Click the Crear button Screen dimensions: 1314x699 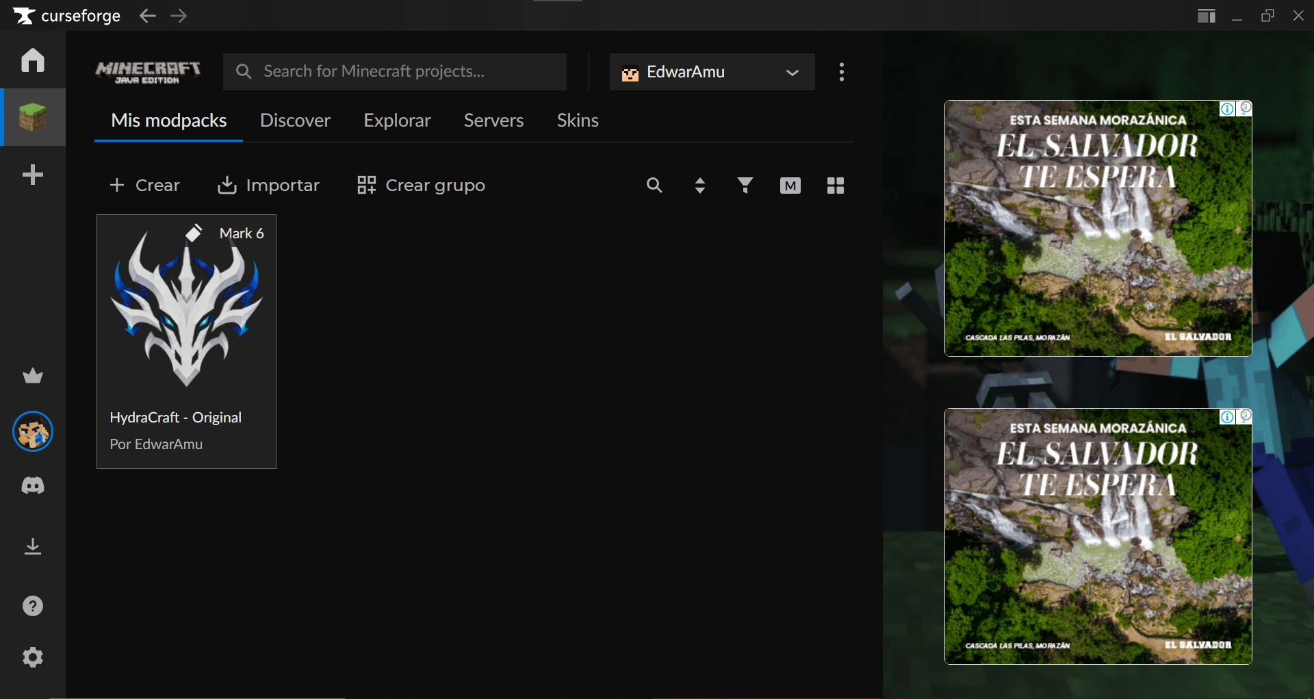[x=144, y=185]
